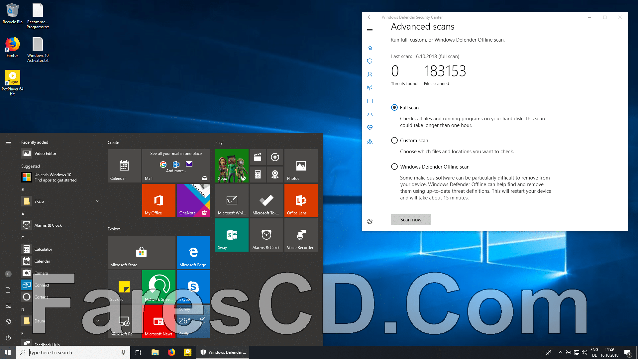Viewport: 638px width, 359px height.
Task: Click the Cortana microphone icon
Action: (x=123, y=352)
